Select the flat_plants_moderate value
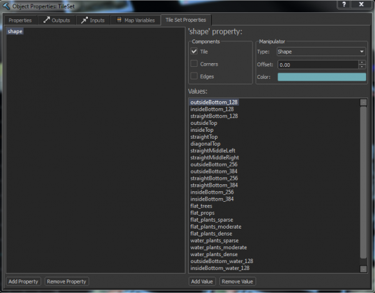The width and height of the screenshot is (375, 293). [x=216, y=227]
